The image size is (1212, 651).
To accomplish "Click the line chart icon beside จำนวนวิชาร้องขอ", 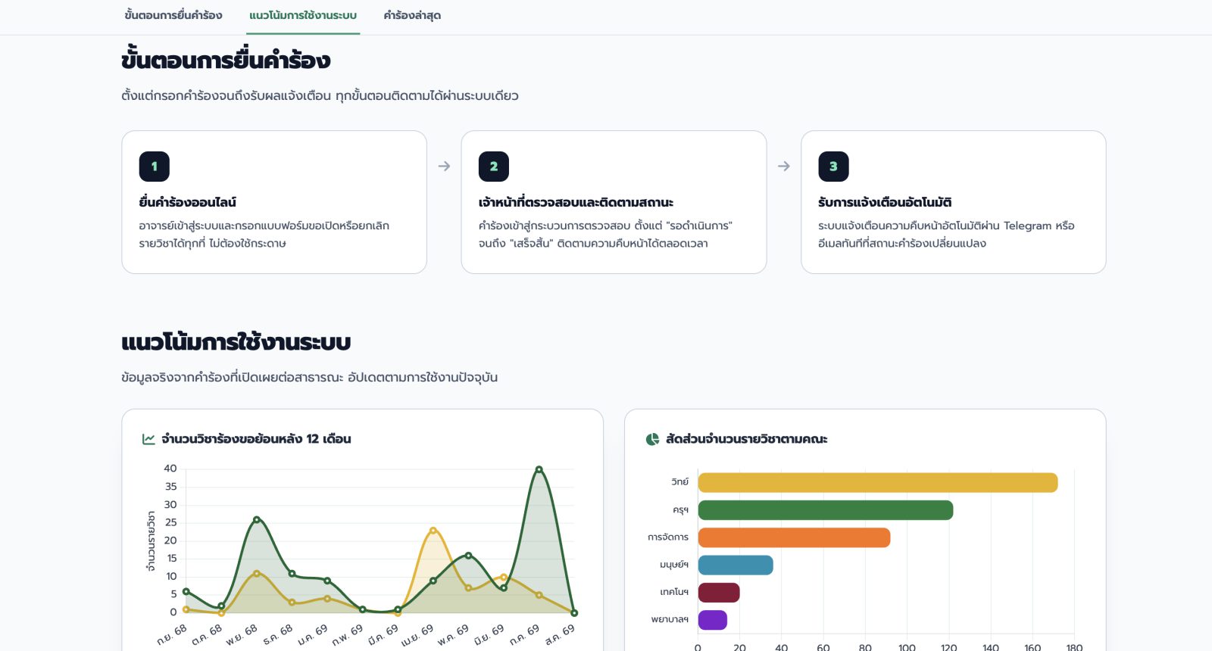I will pyautogui.click(x=148, y=439).
